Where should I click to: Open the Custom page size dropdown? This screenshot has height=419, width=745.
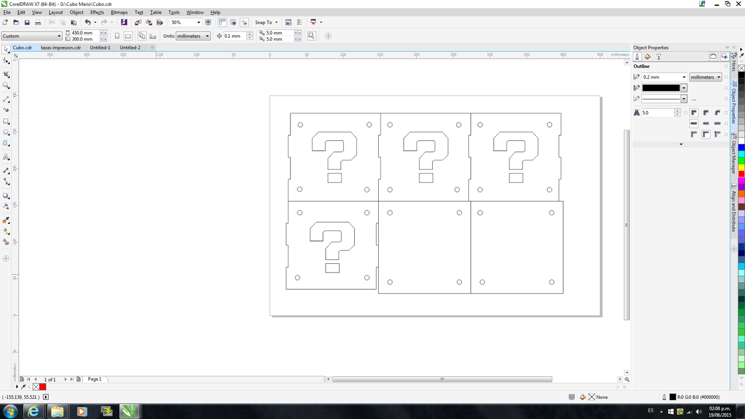(32, 36)
